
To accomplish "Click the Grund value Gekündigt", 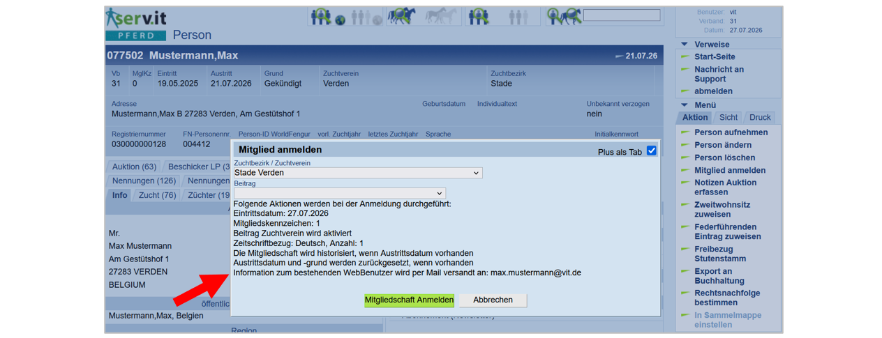I will coord(283,84).
